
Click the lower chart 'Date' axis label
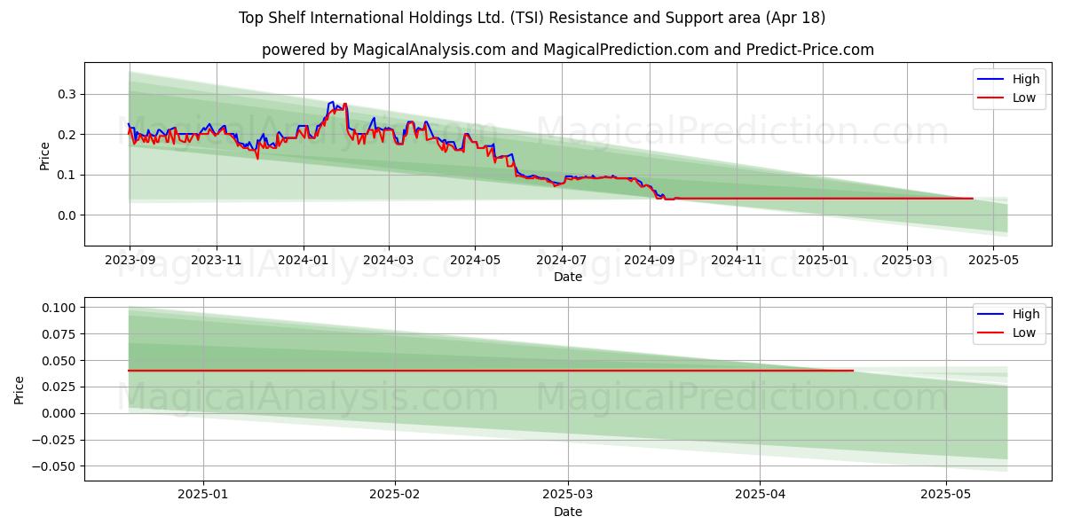pos(568,512)
